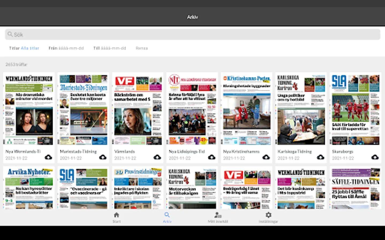Click the Nya Kristinehamns title text
This screenshot has height=240, width=385.
point(241,151)
